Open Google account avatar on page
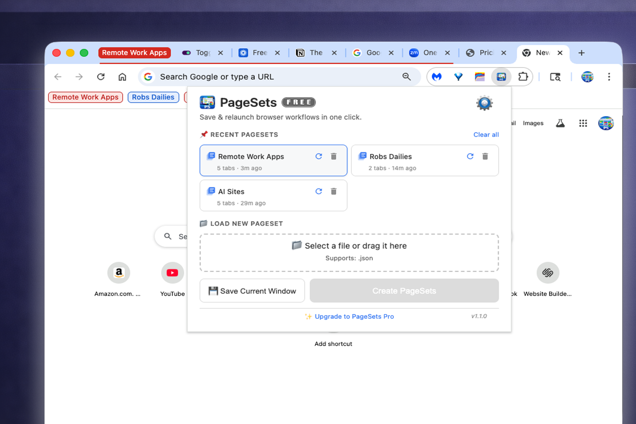Viewport: 636px width, 424px height. (606, 123)
